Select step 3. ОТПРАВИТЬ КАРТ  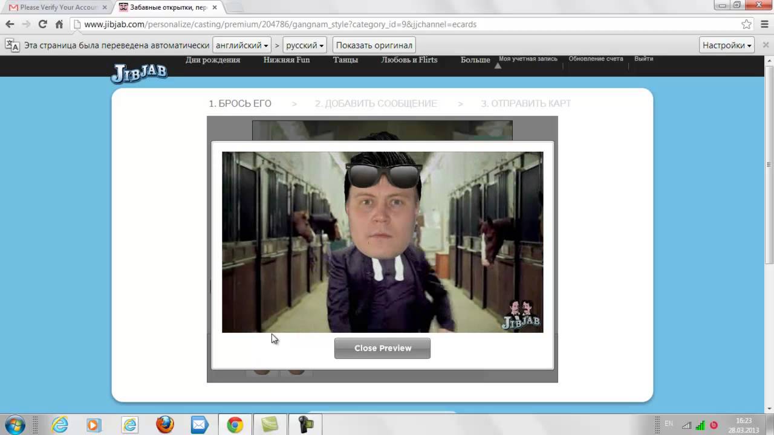pos(525,103)
